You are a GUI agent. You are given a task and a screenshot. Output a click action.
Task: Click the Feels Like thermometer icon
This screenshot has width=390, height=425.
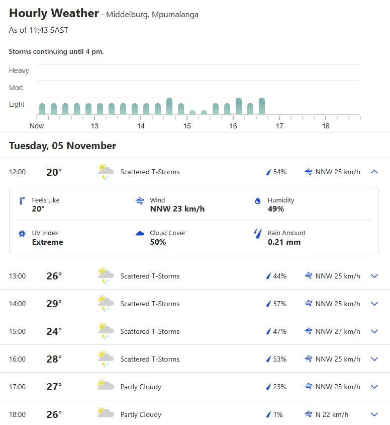click(x=22, y=200)
